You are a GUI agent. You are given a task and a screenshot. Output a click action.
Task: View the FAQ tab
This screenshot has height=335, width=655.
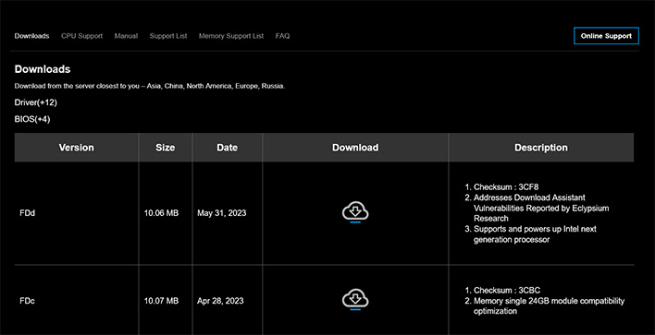point(282,36)
